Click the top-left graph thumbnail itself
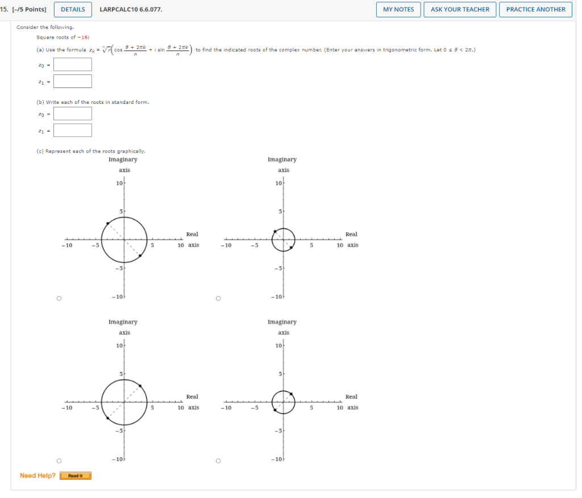The width and height of the screenshot is (582, 498). point(124,239)
